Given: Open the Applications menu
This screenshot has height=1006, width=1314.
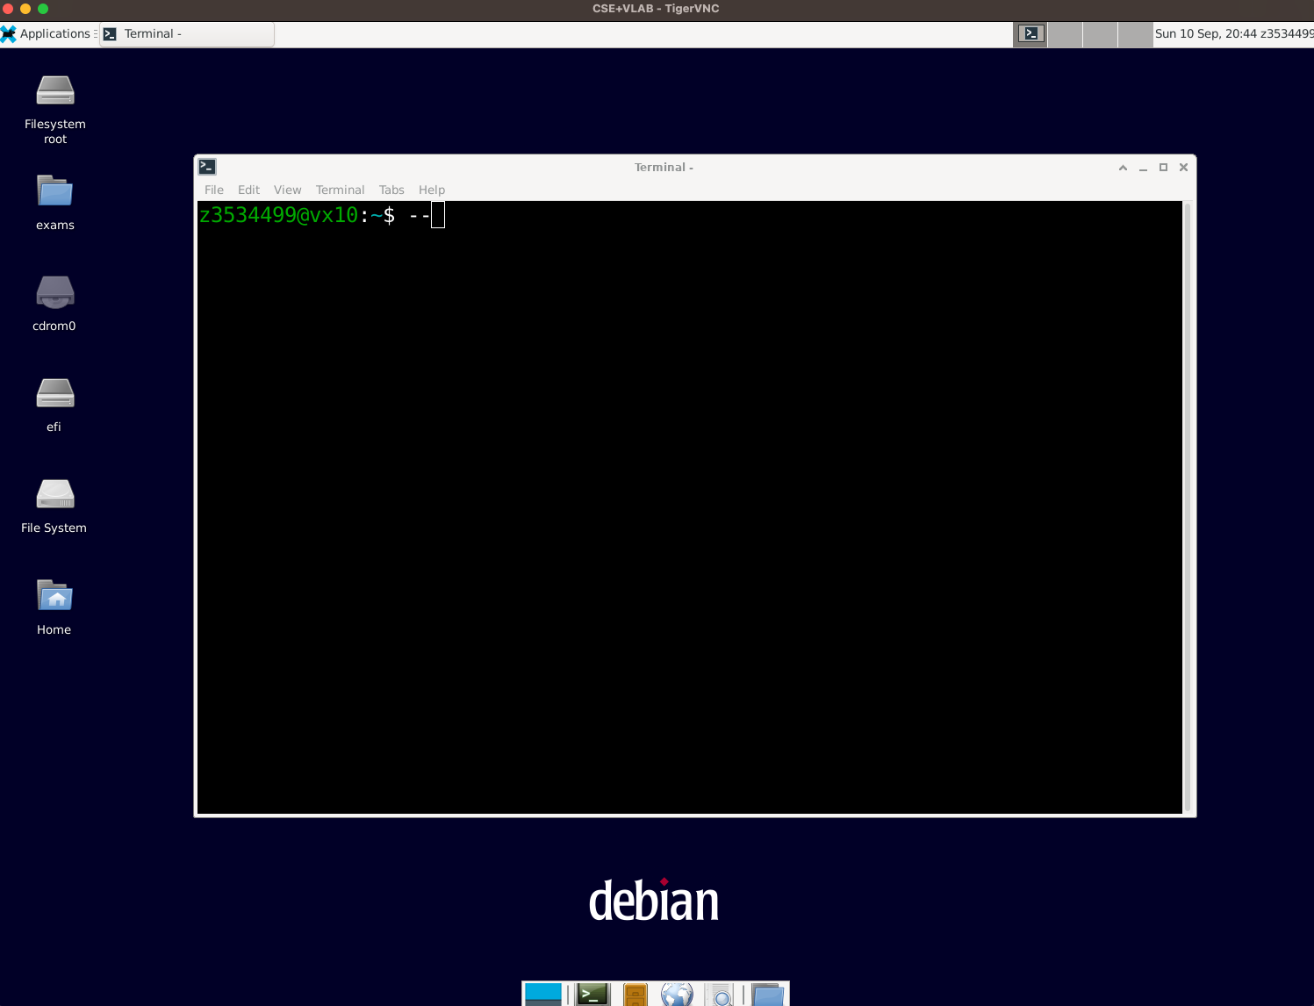Looking at the screenshot, I should click(48, 34).
